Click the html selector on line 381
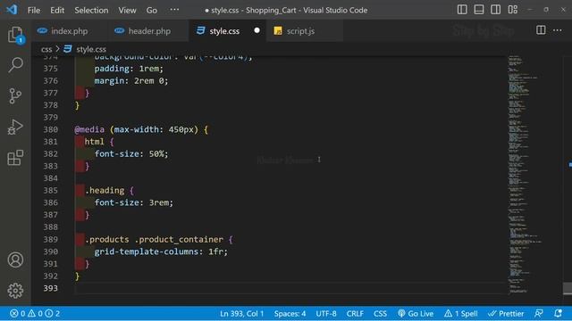 (x=94, y=142)
